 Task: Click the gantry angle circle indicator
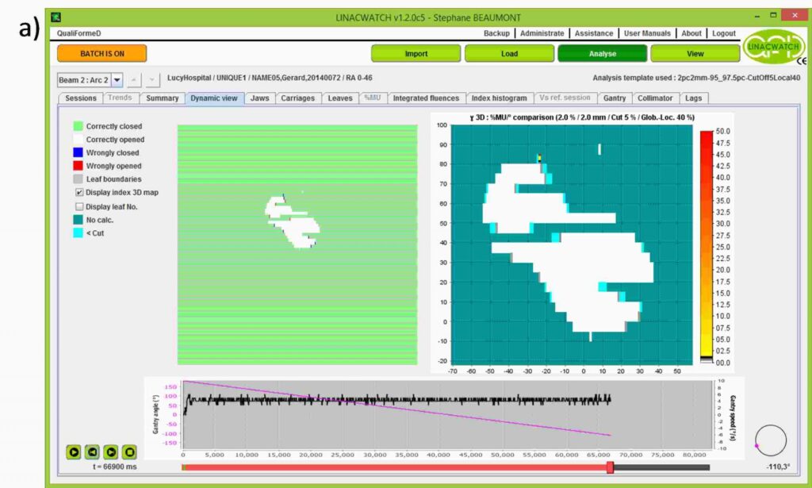(x=771, y=440)
